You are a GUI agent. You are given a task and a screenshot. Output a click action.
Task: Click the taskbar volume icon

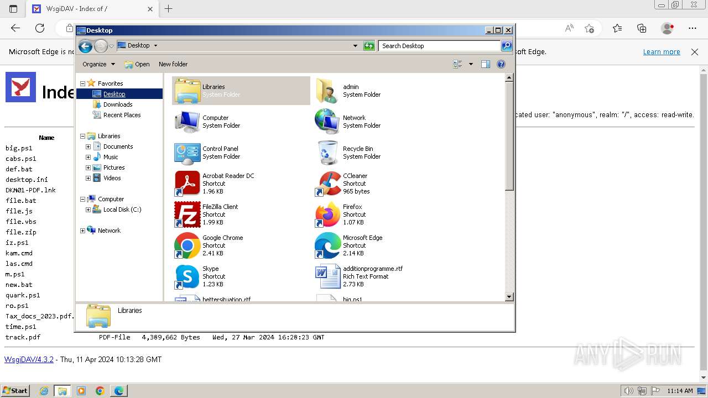629,391
